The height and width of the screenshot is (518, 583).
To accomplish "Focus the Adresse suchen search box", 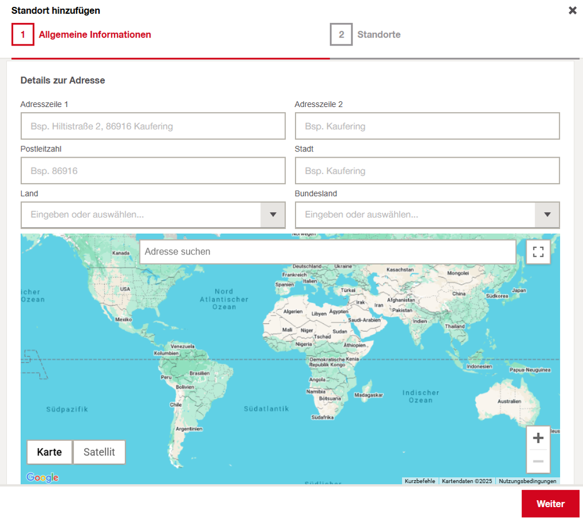I will click(x=328, y=252).
